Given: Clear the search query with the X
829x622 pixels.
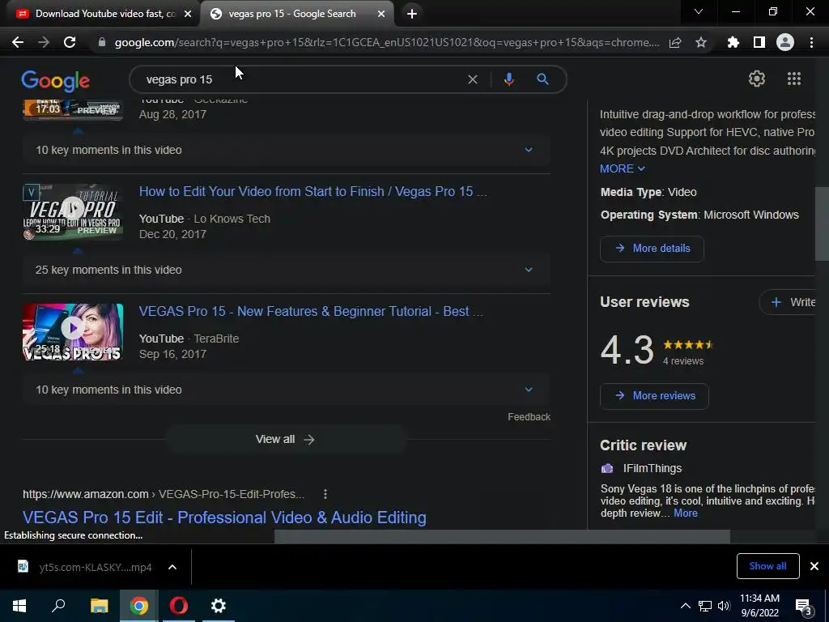Looking at the screenshot, I should pyautogui.click(x=473, y=79).
